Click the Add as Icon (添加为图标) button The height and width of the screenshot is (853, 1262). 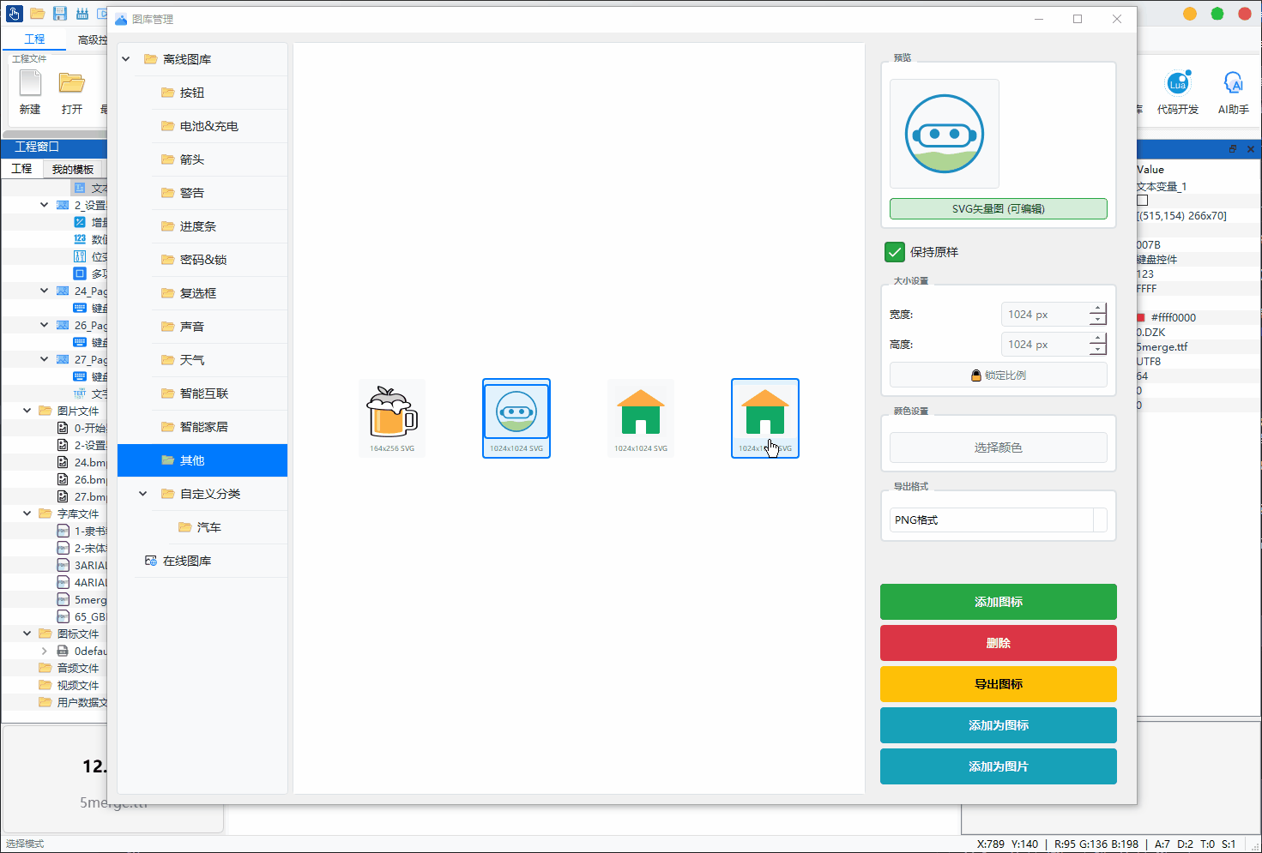click(999, 725)
